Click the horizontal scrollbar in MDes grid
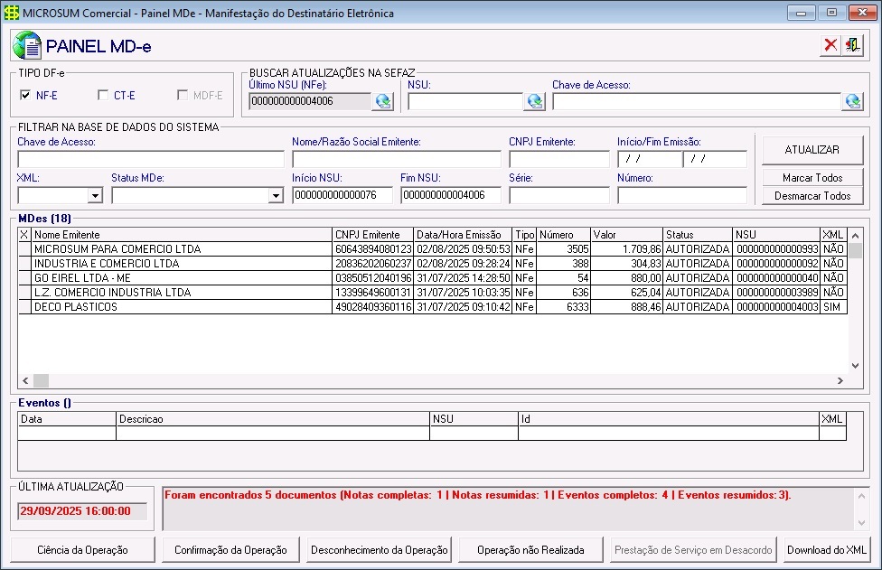Viewport: 882px width, 570px height. point(434,381)
